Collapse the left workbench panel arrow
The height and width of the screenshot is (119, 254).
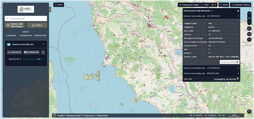50,9
